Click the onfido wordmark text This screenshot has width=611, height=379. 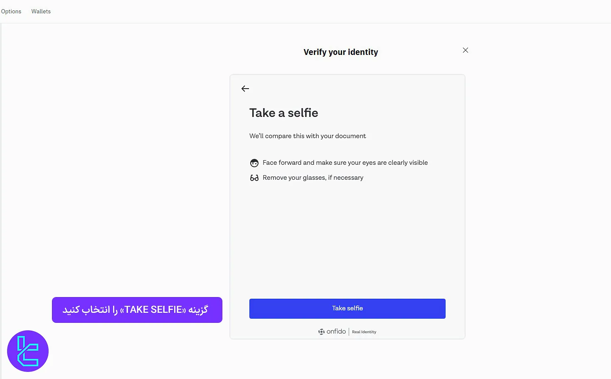[336, 332]
